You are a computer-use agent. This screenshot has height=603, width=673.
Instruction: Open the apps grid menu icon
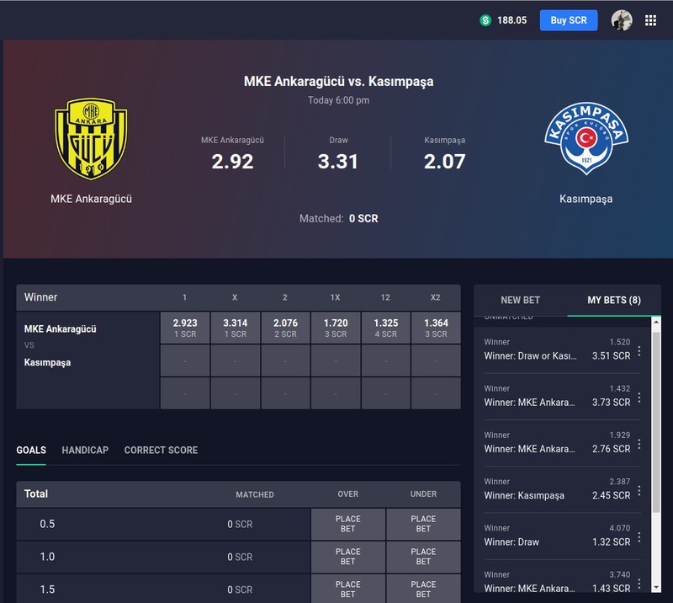650,20
